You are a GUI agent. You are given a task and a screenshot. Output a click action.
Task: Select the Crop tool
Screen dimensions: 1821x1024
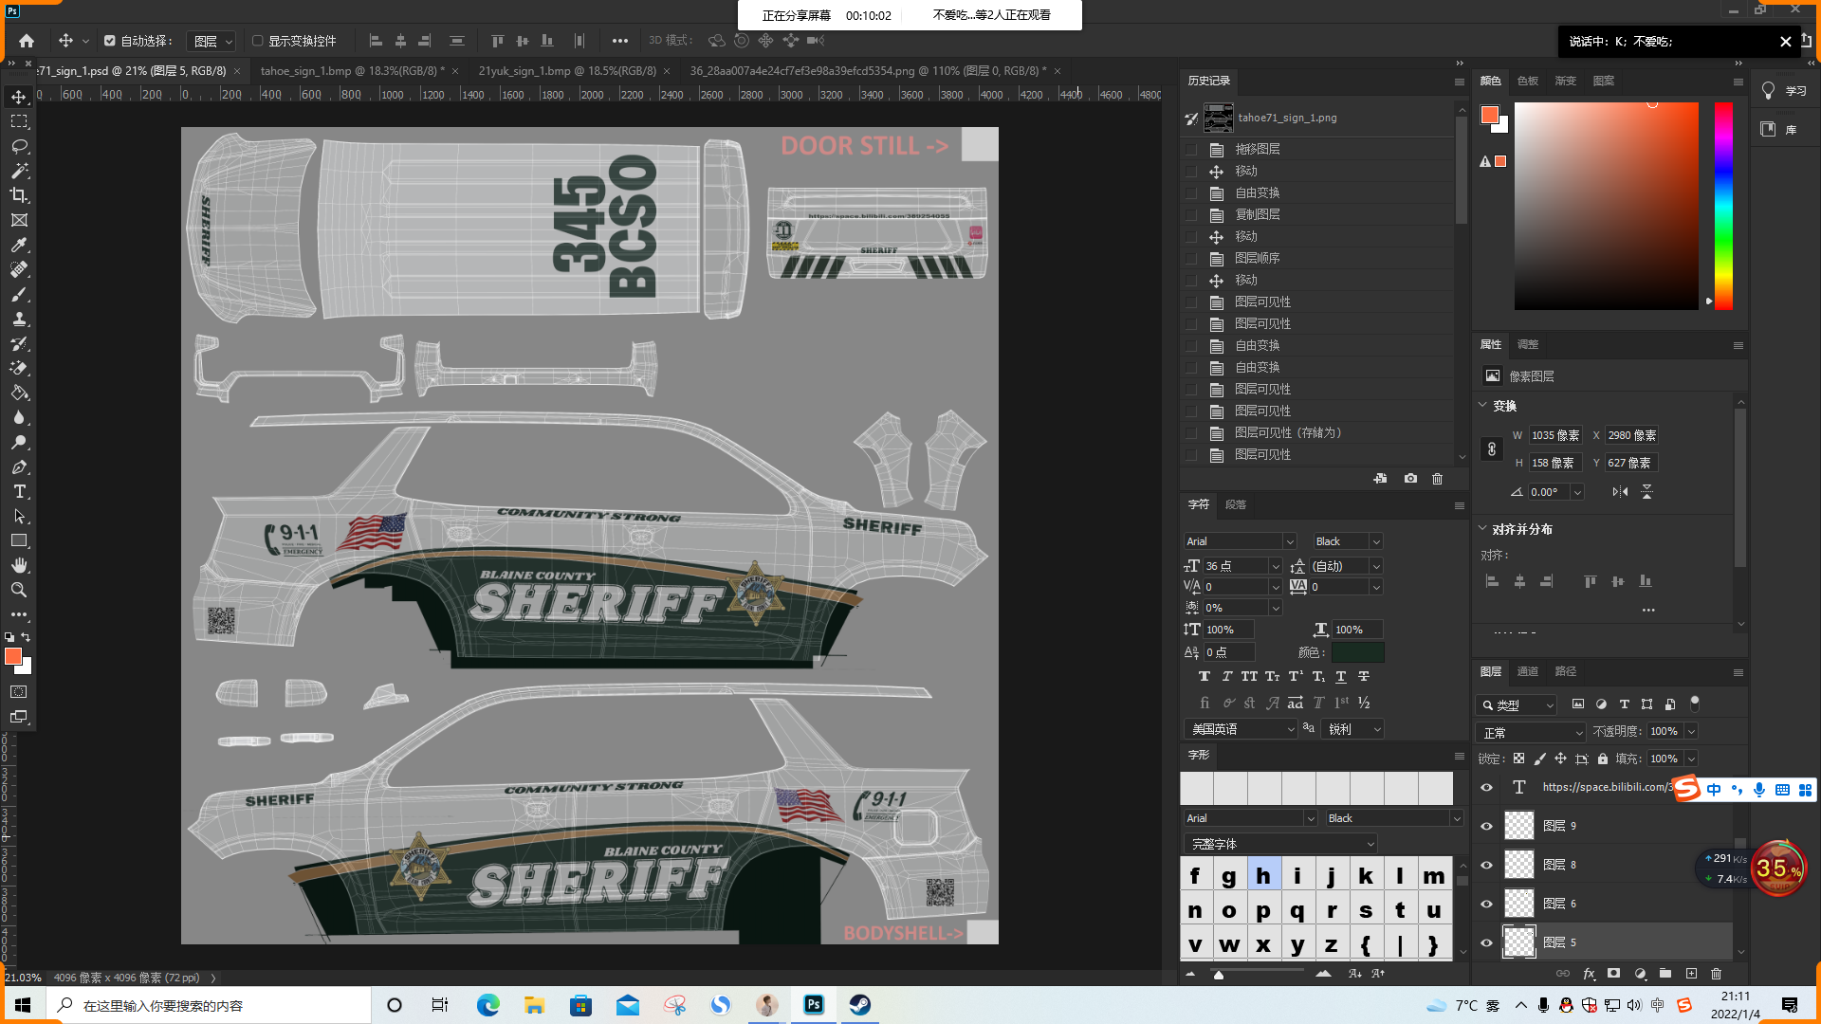tap(19, 195)
